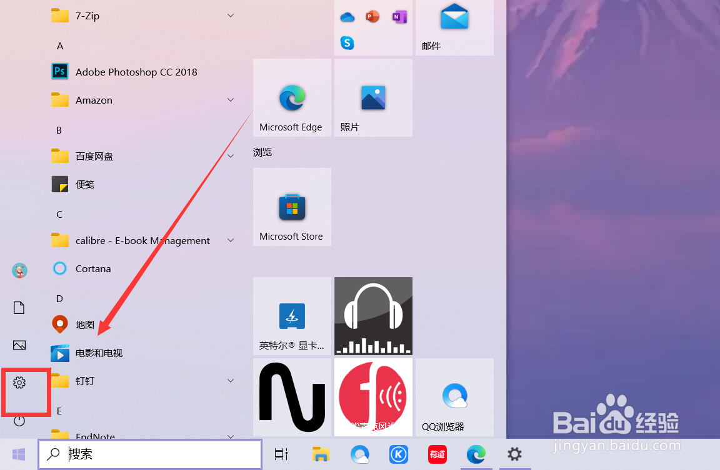
Task: Open the 照片 photos tile
Action: pos(373,97)
